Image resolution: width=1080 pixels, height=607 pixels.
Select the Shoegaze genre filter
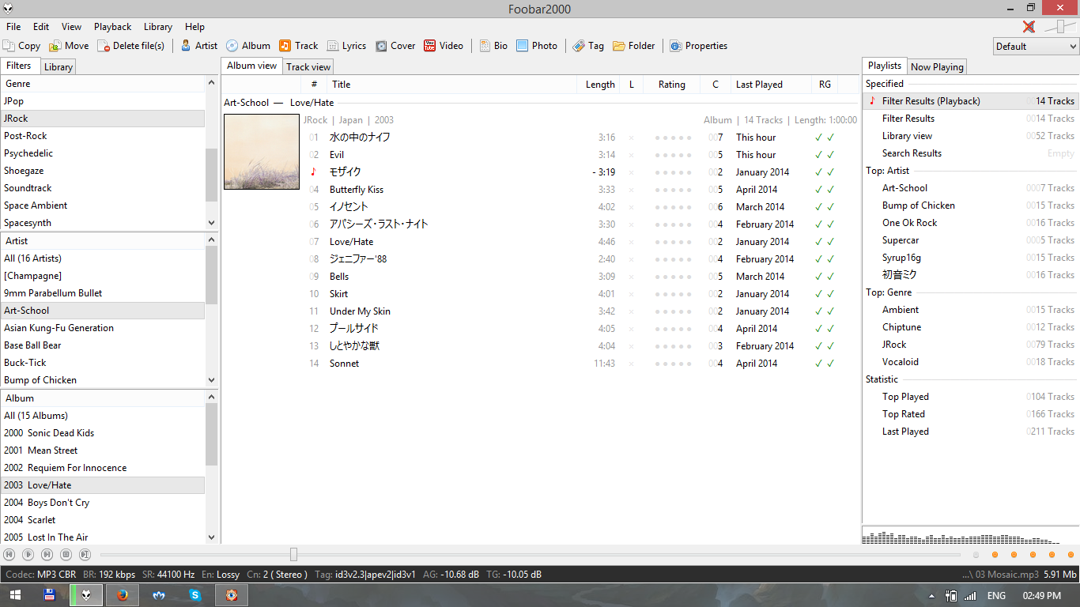click(102, 171)
